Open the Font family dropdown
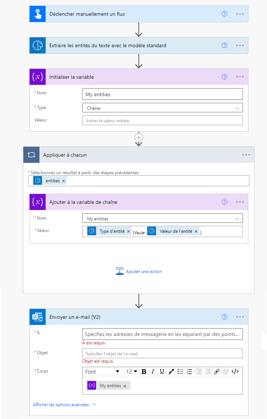 coord(102,371)
